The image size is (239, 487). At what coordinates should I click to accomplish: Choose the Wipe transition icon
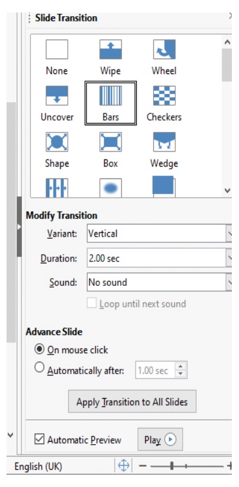(x=111, y=50)
